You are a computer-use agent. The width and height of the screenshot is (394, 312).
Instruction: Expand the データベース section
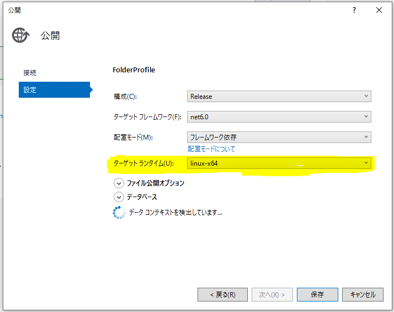119,197
